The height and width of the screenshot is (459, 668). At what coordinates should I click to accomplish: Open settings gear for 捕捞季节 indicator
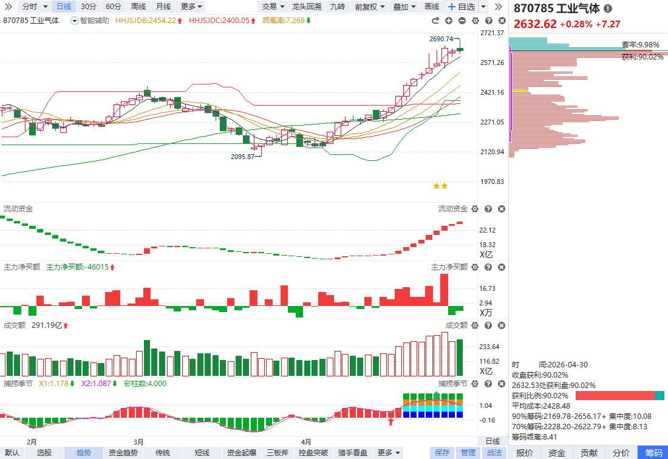pos(475,384)
